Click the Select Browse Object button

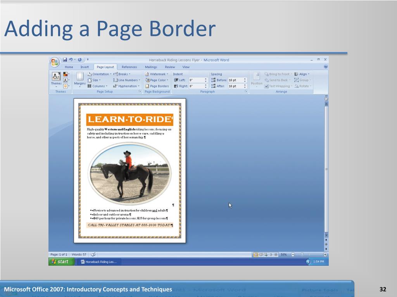pos(326,244)
